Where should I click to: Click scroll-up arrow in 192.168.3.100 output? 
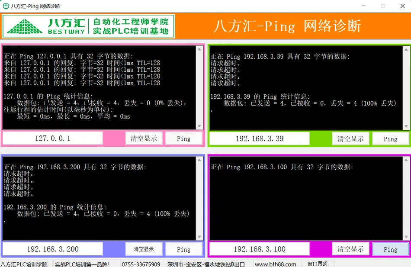click(406, 160)
